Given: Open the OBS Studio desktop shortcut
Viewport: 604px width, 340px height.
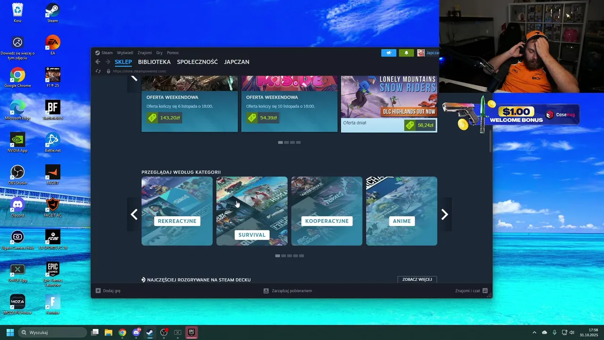Looking at the screenshot, I should click(17, 175).
